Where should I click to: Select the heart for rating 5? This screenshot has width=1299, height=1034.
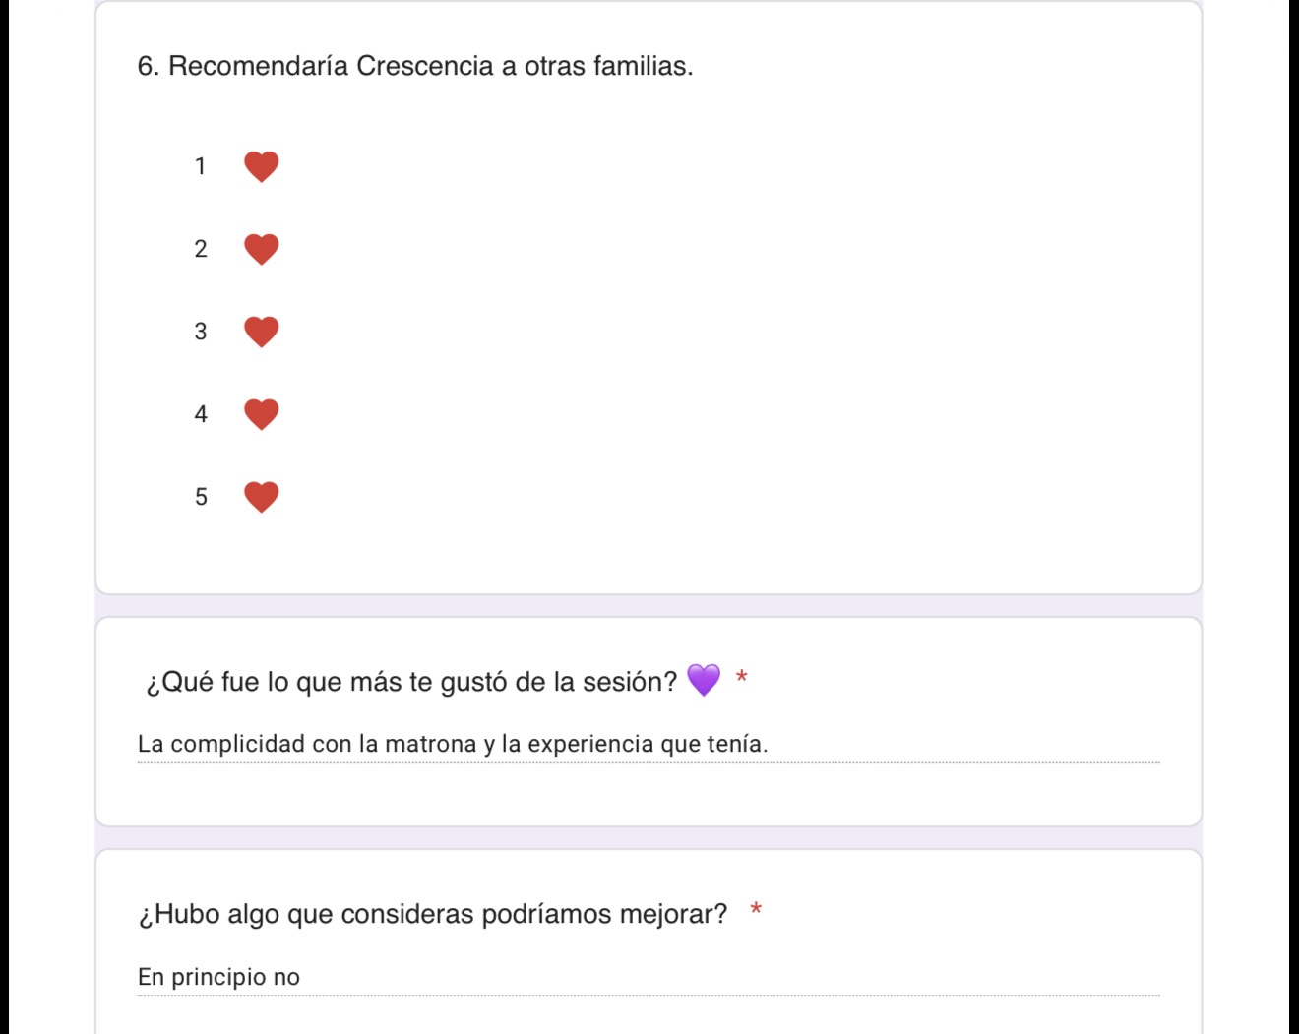pyautogui.click(x=261, y=498)
